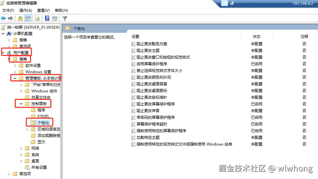Select the 程序 tree folder
This screenshot has height=179, width=318.
41,110
